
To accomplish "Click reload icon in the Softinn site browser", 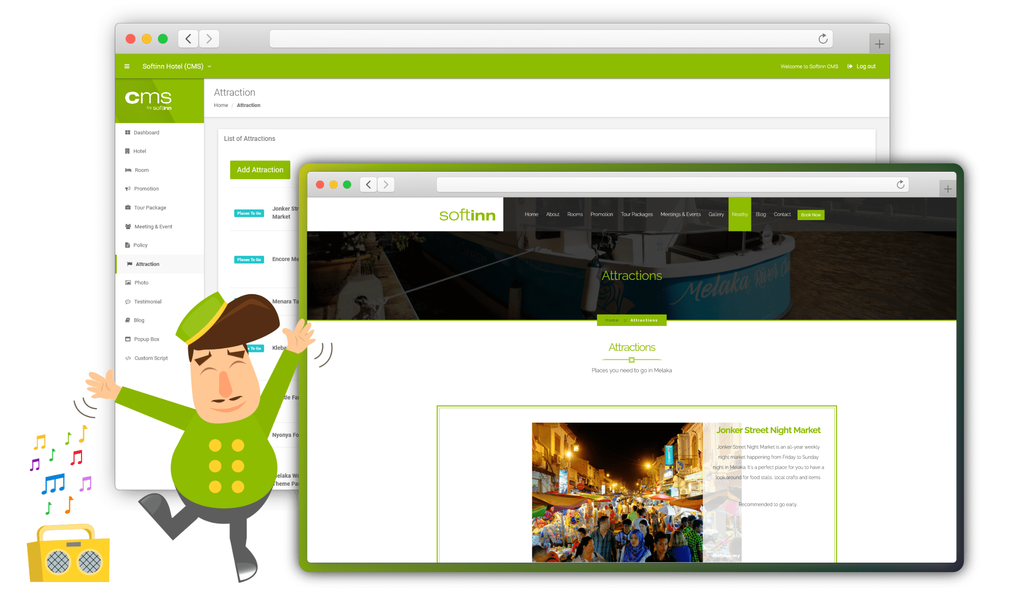I will pos(900,185).
